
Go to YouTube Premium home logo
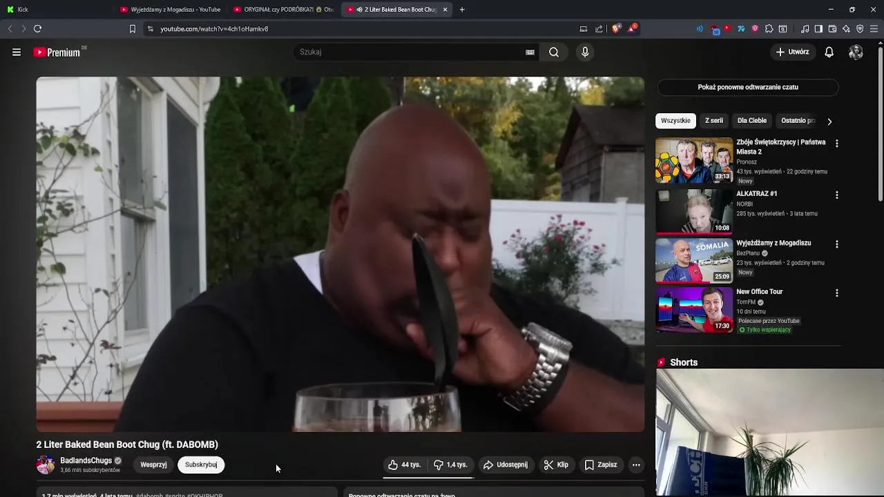[x=57, y=52]
